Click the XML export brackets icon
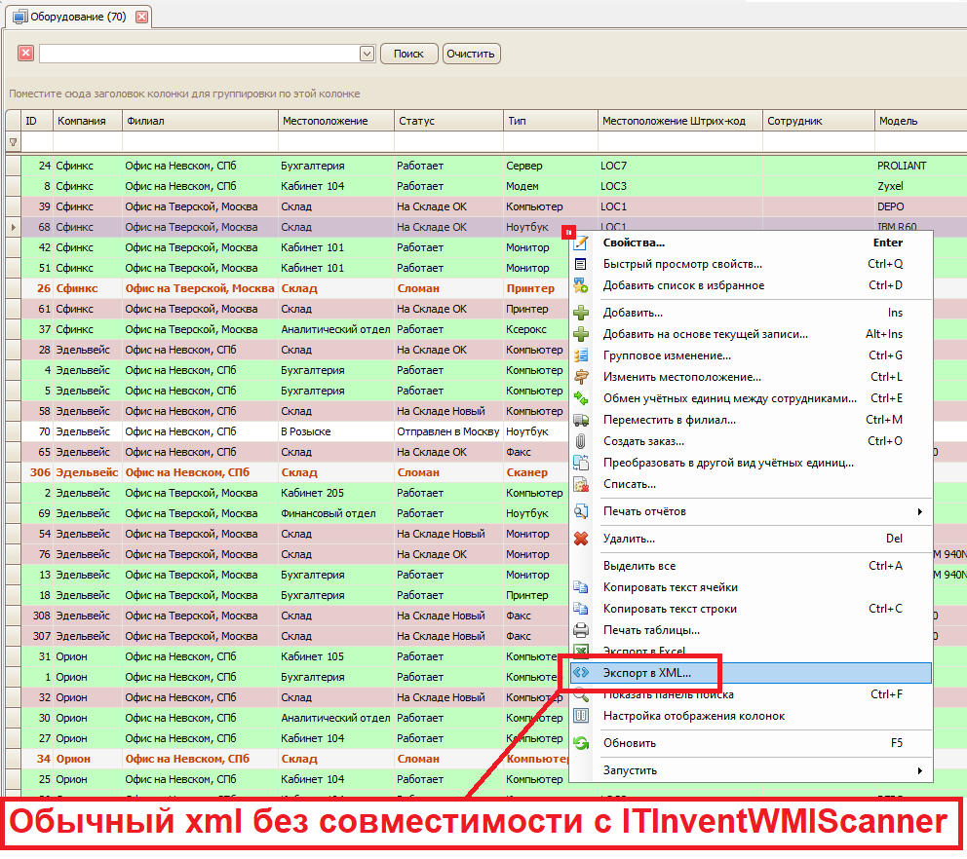This screenshot has height=859, width=967. pos(580,673)
